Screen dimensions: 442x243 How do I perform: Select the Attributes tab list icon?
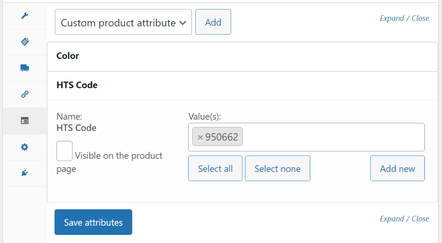point(25,121)
